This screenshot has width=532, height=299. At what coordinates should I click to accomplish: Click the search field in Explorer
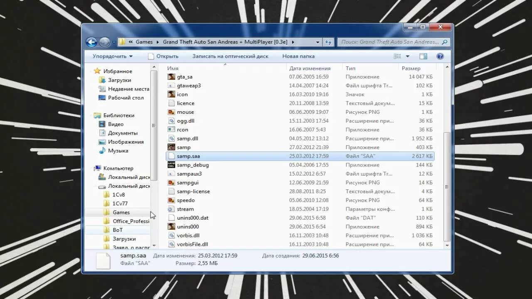tap(393, 42)
